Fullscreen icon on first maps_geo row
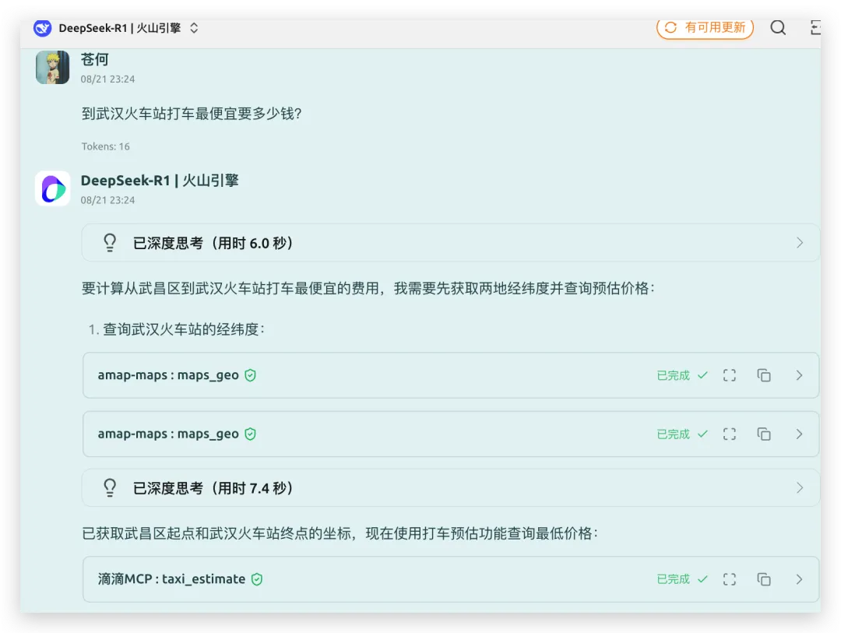 coord(729,375)
